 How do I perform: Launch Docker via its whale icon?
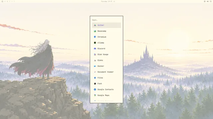coord(95,66)
